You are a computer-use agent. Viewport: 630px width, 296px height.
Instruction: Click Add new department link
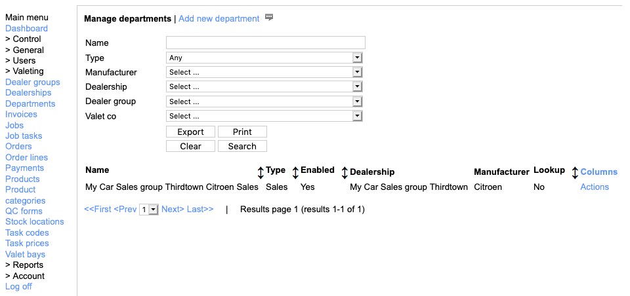pos(219,19)
